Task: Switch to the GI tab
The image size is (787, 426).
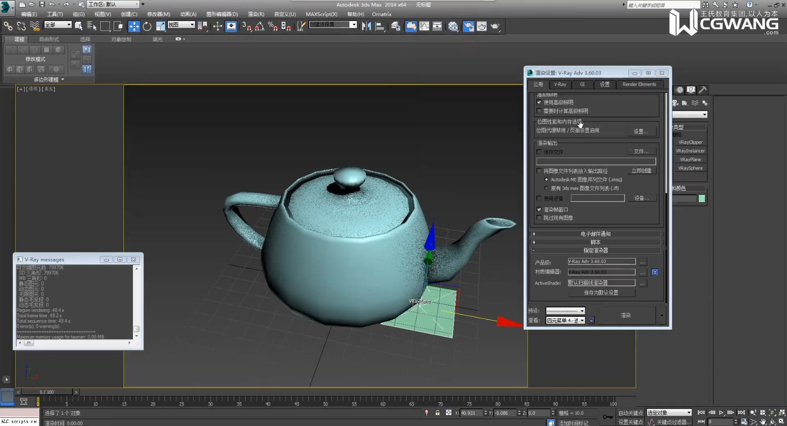Action: [582, 85]
